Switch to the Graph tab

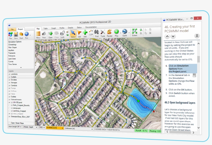54,28
